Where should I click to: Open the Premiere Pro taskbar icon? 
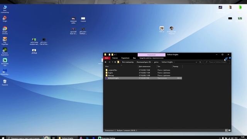pyautogui.click(x=93, y=138)
